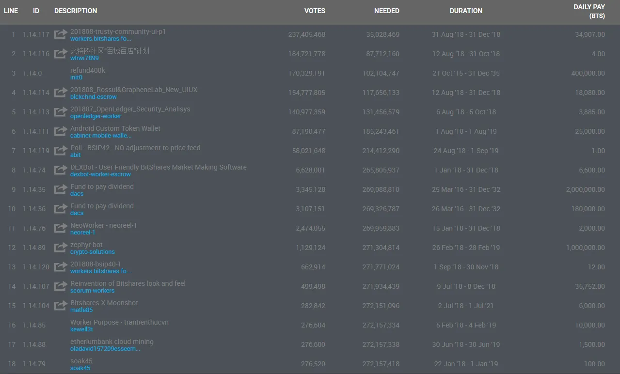This screenshot has height=374, width=620.
Task: Open abit account link
Action: 76,155
